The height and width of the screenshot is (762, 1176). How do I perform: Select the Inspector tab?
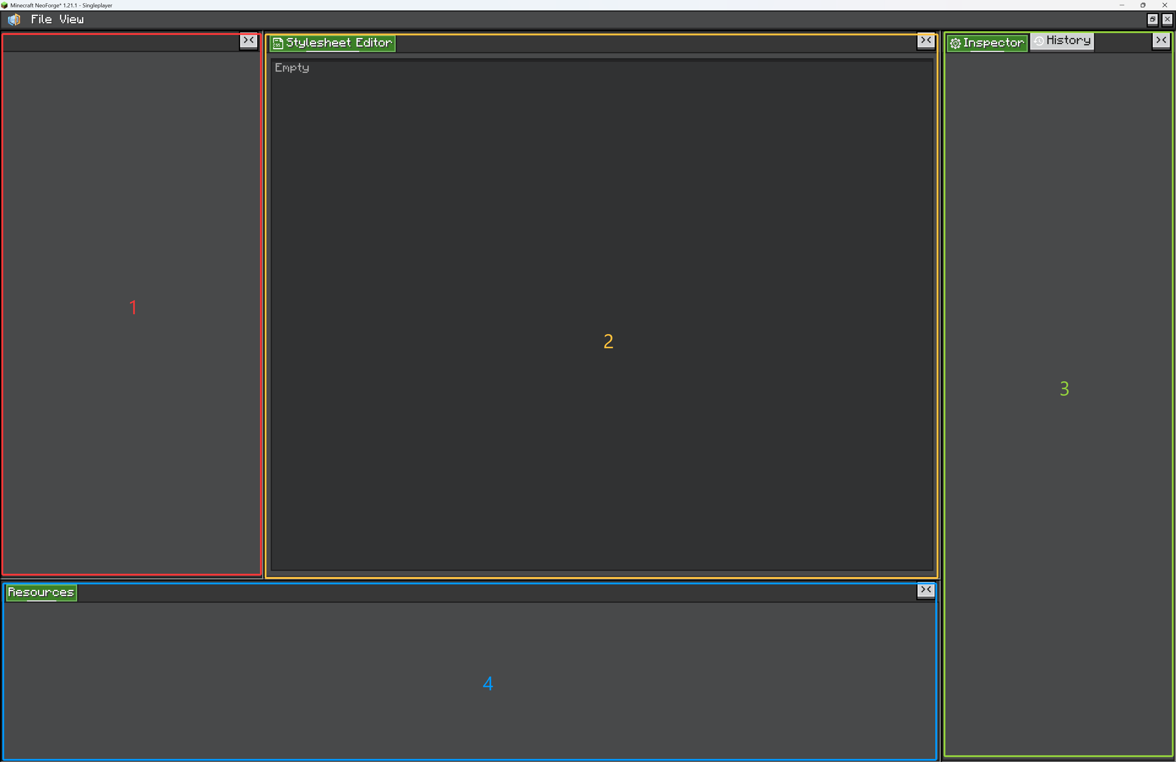pyautogui.click(x=987, y=43)
